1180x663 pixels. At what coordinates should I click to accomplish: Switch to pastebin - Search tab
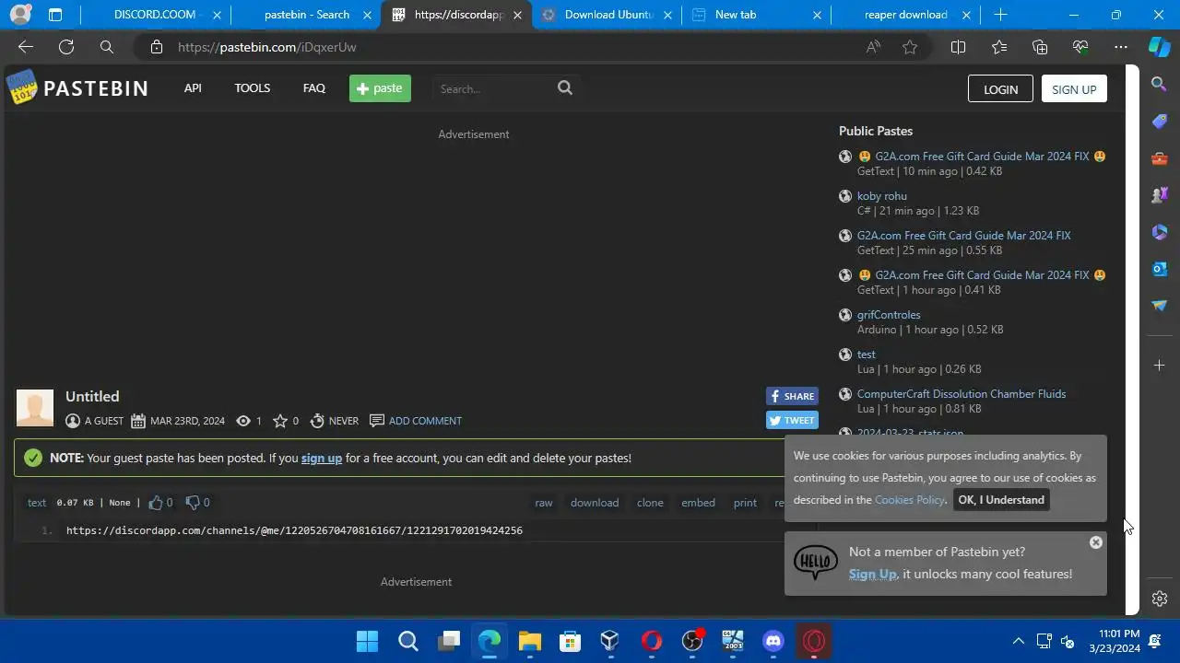(x=304, y=15)
